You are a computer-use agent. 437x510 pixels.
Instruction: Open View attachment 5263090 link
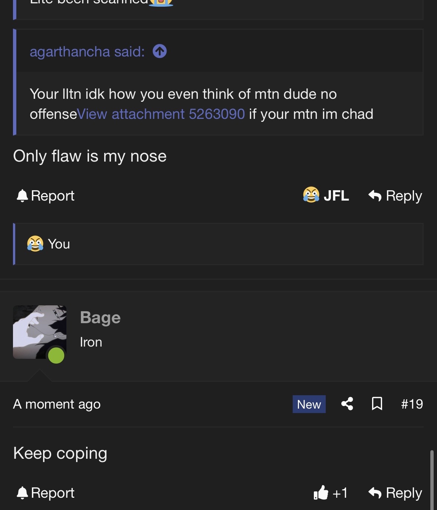tap(161, 114)
